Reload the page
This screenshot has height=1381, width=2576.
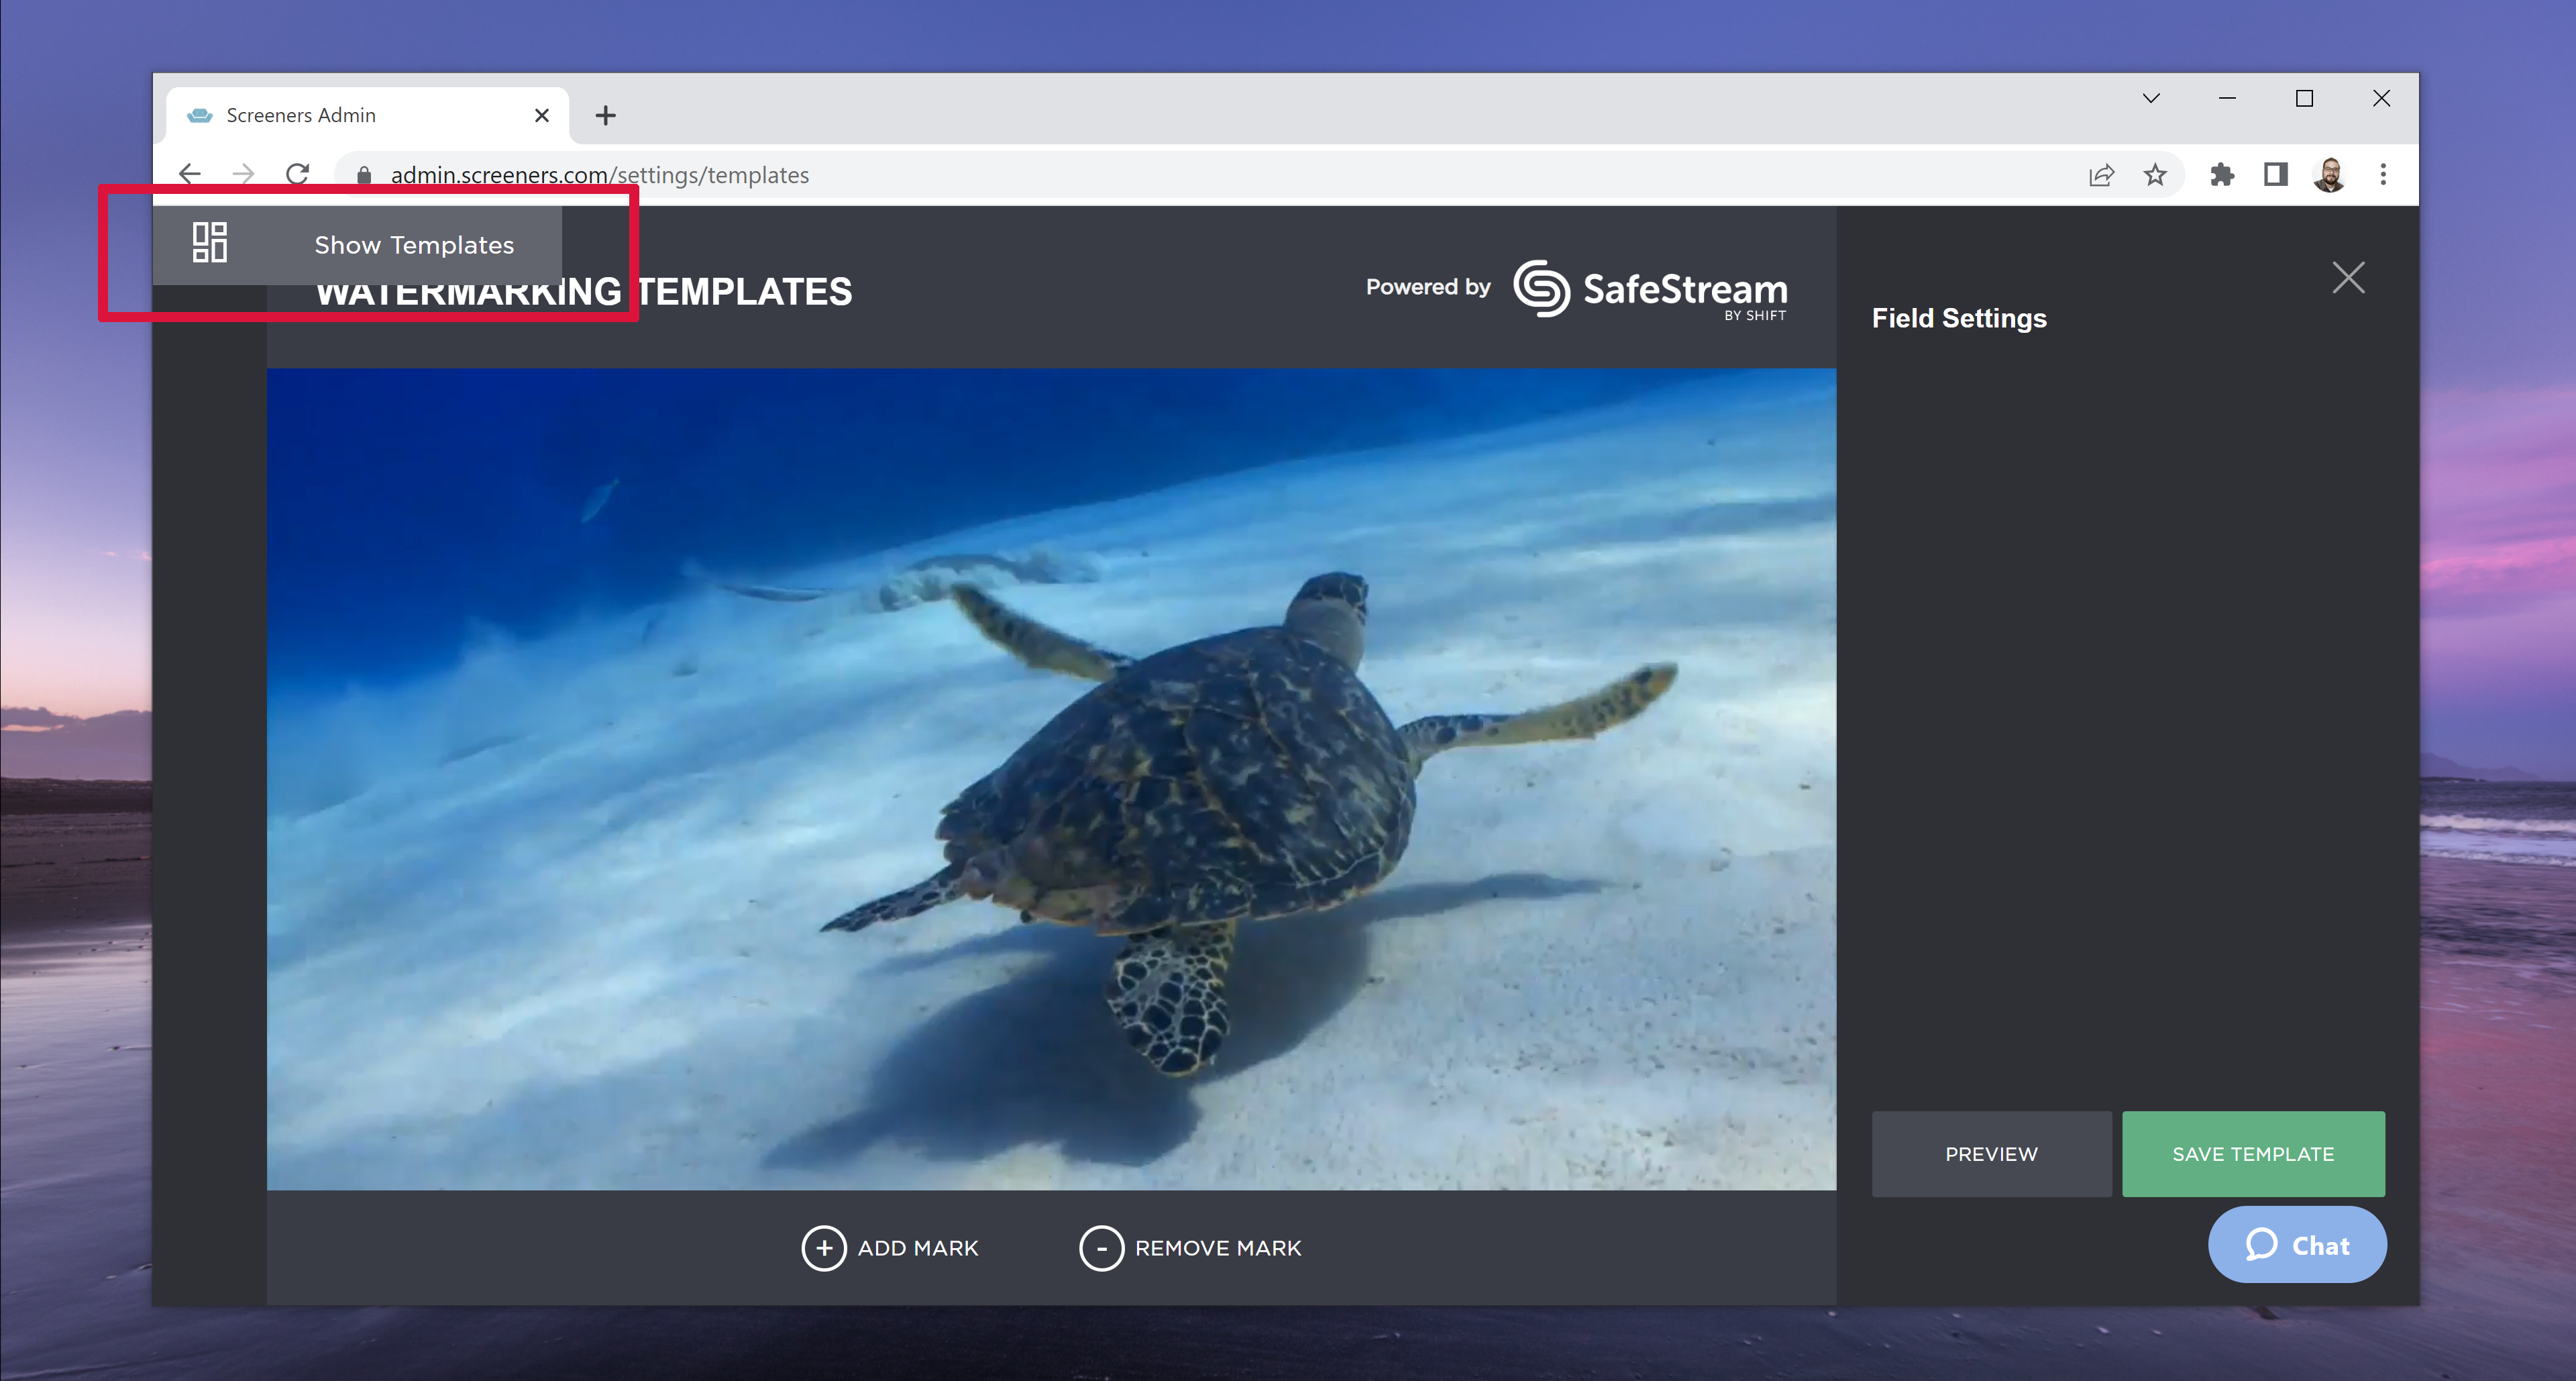[298, 175]
